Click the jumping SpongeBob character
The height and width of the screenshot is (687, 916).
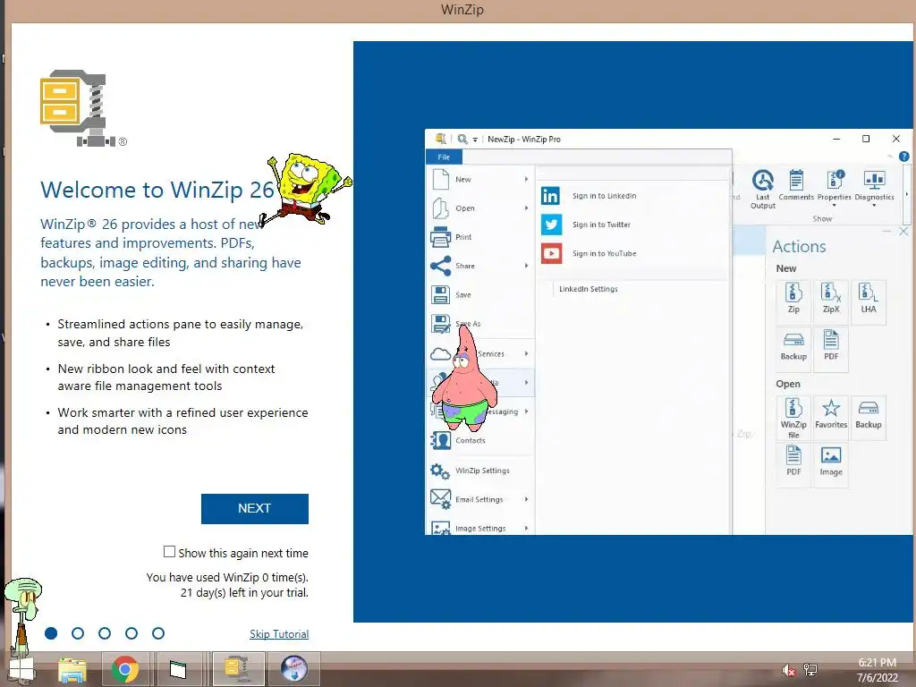(x=307, y=190)
